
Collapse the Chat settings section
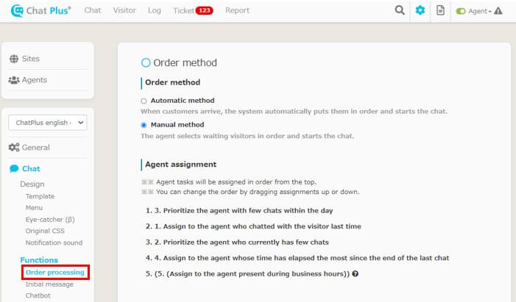(x=31, y=168)
